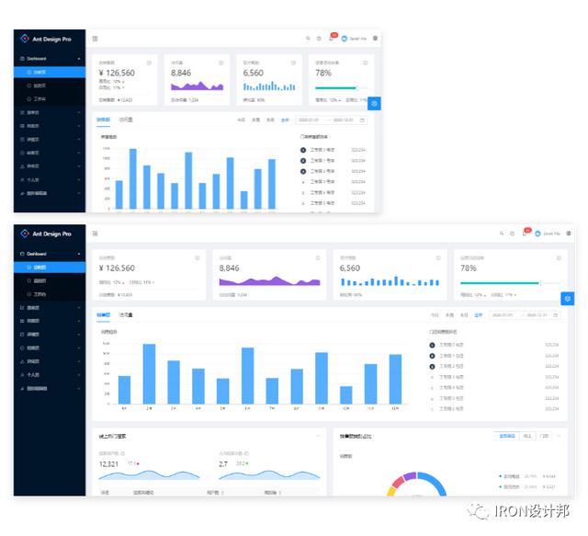Collapse Dashboard menu in upper dashboard sidebar

click(x=50, y=59)
